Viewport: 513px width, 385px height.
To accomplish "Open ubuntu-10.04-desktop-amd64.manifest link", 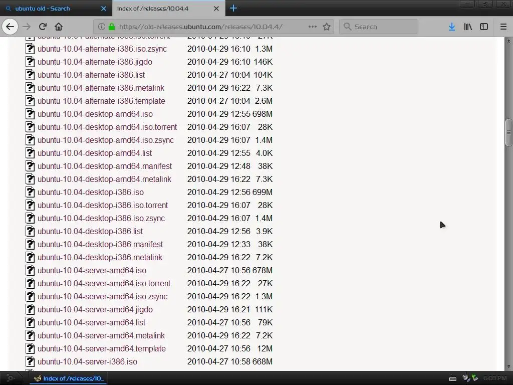I will tap(105, 166).
